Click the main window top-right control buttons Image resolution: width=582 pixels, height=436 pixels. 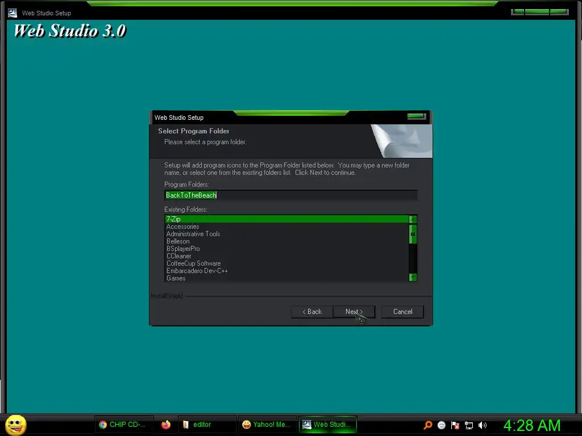(540, 12)
